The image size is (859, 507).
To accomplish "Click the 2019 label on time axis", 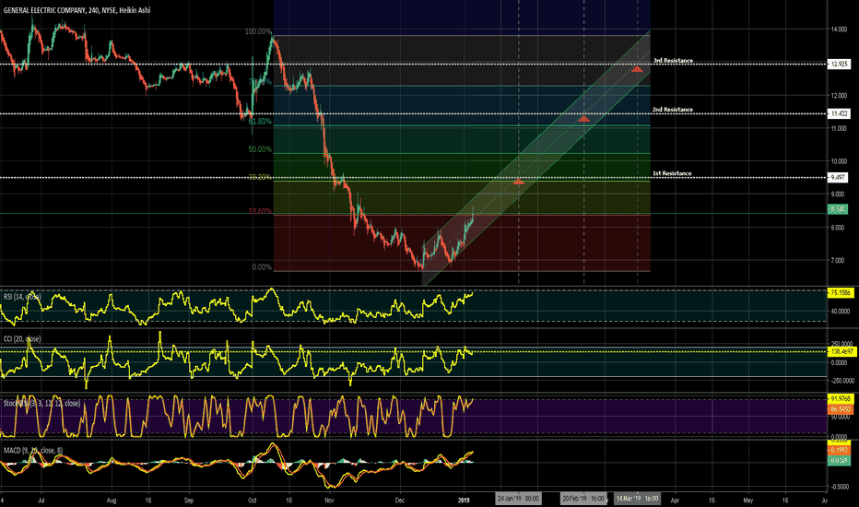I will tap(464, 500).
